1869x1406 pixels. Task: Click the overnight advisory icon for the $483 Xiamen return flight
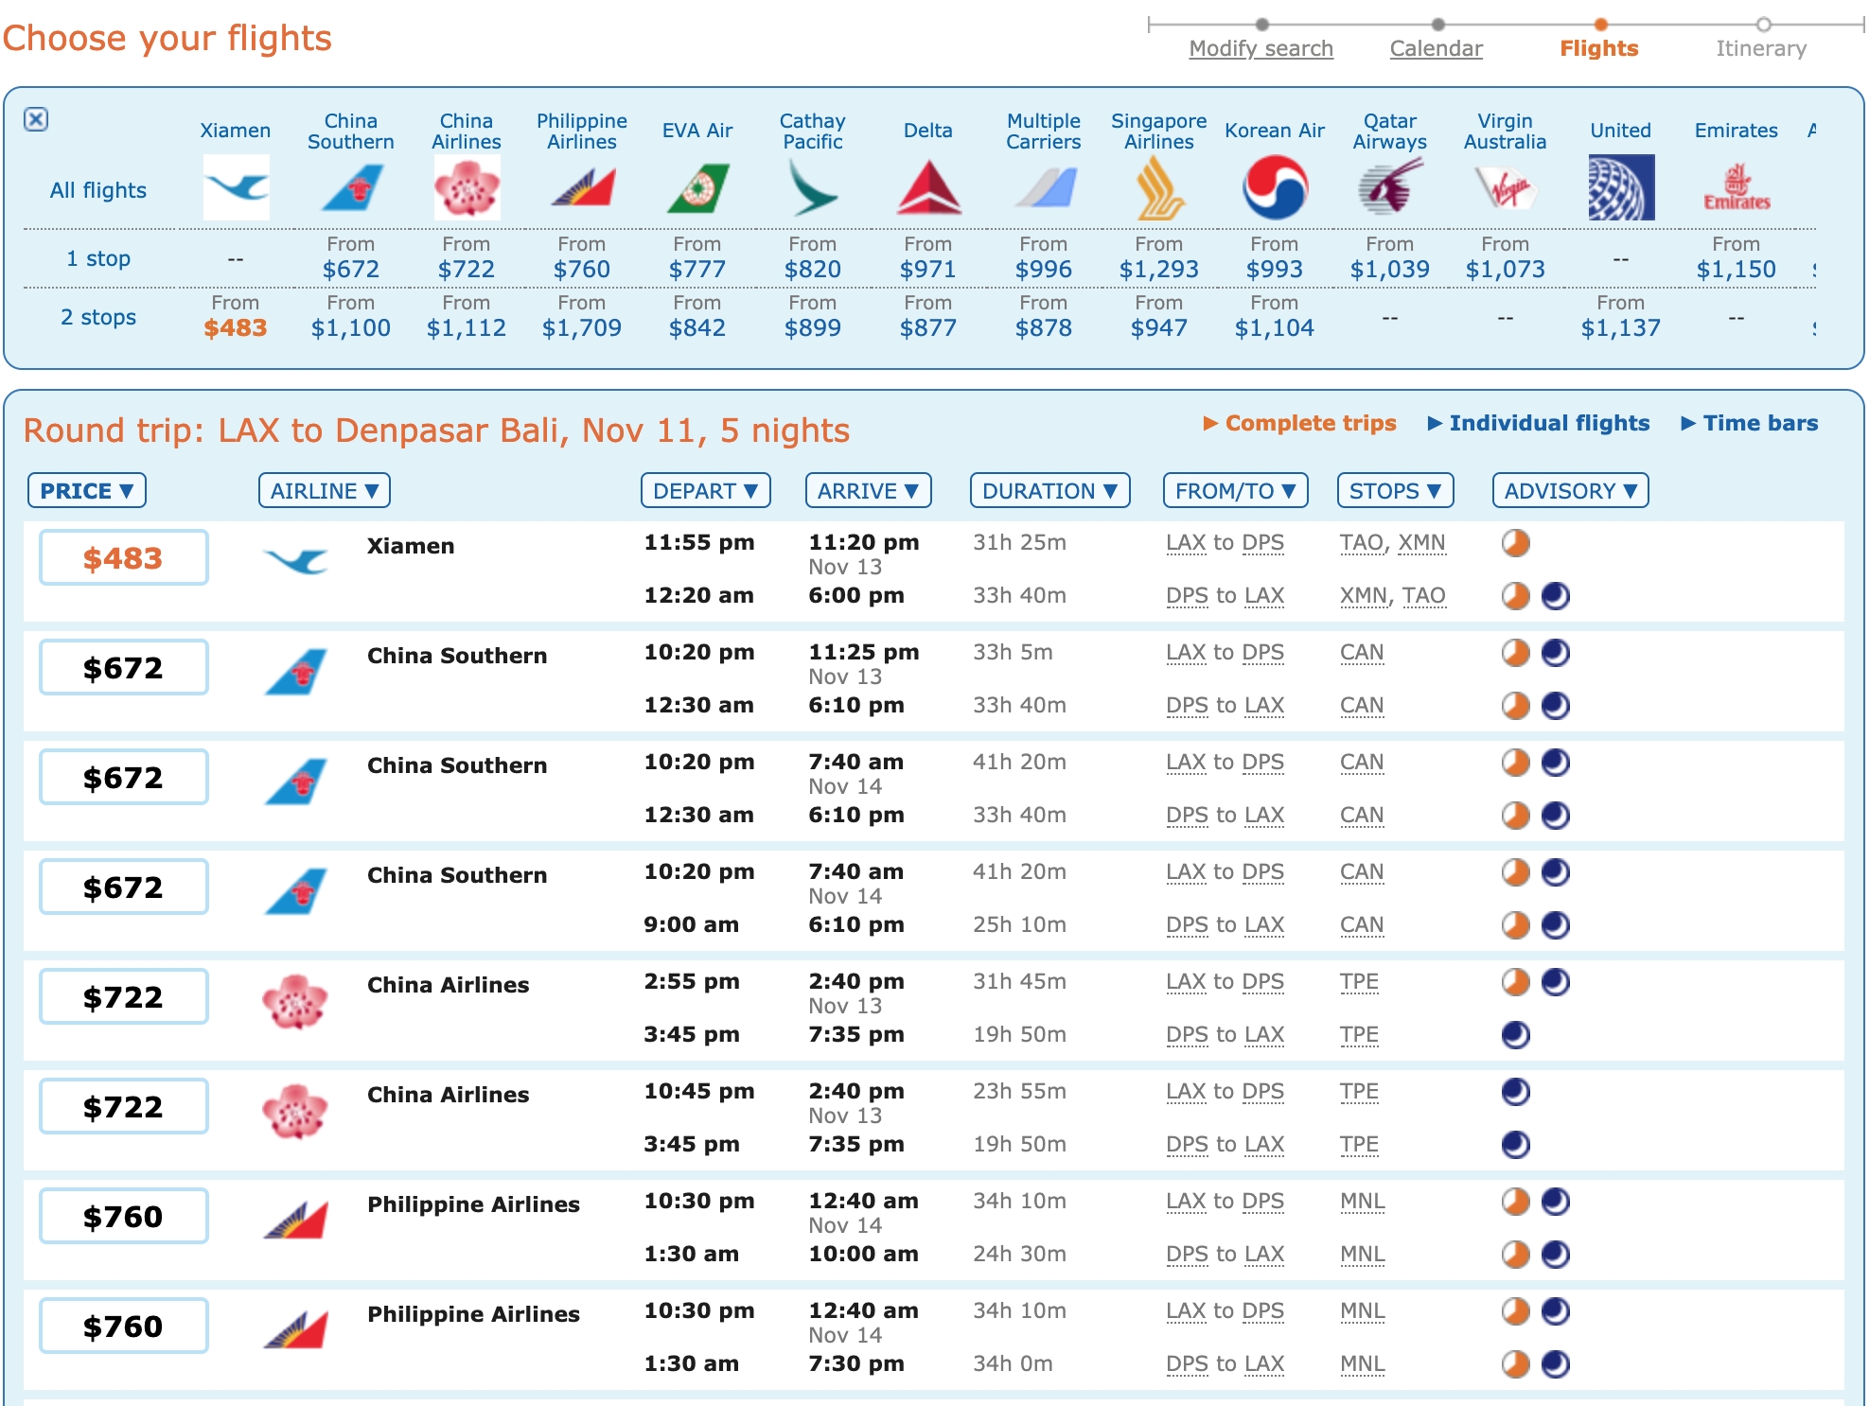click(1556, 596)
